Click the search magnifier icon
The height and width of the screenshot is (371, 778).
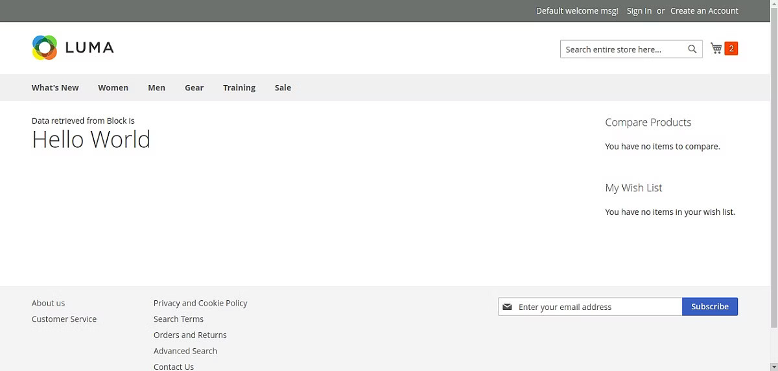pyautogui.click(x=692, y=49)
